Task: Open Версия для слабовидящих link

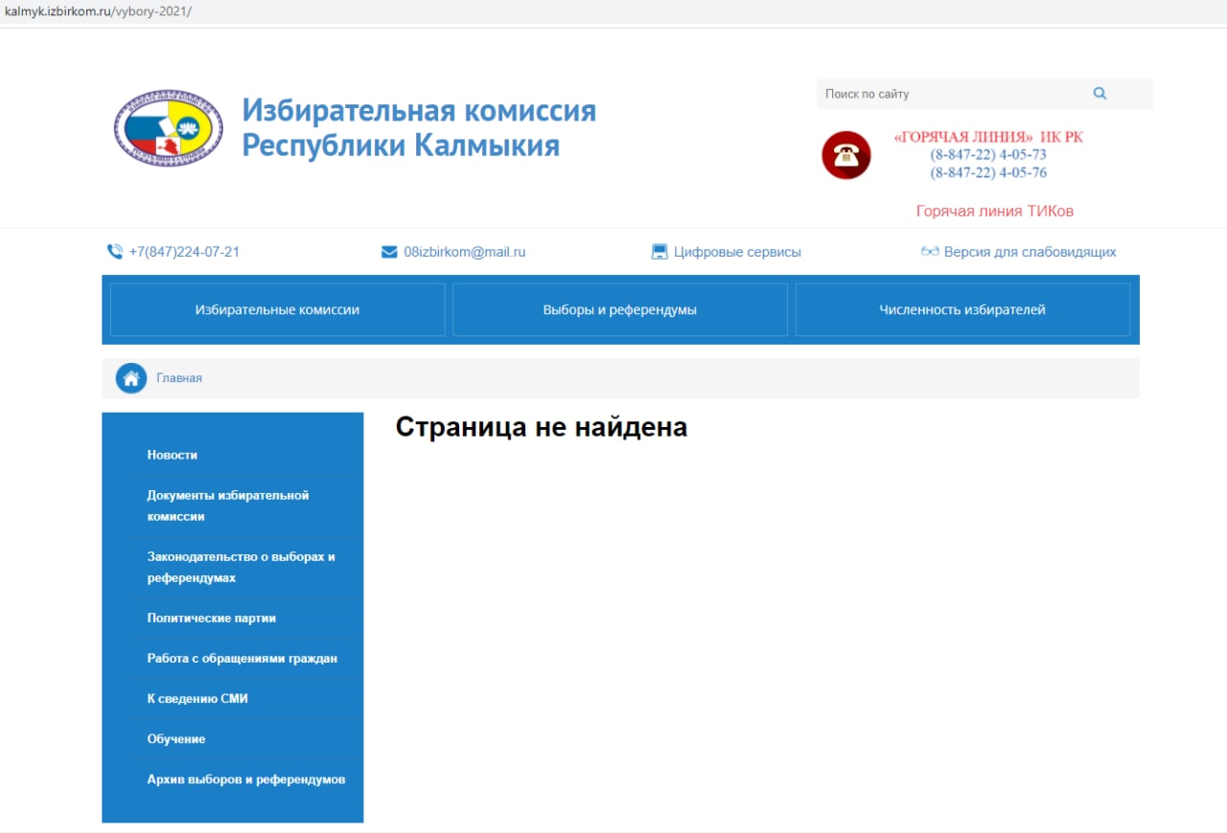Action: click(x=1030, y=252)
